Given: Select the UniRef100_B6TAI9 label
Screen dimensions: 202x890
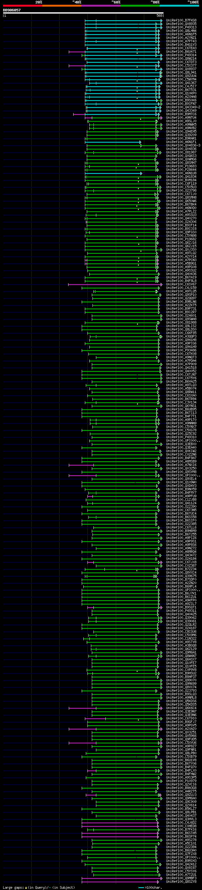Looking at the screenshot, I should (x=181, y=277).
